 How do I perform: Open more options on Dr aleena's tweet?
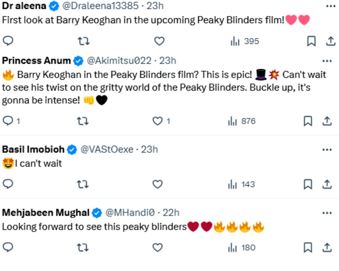tap(331, 6)
